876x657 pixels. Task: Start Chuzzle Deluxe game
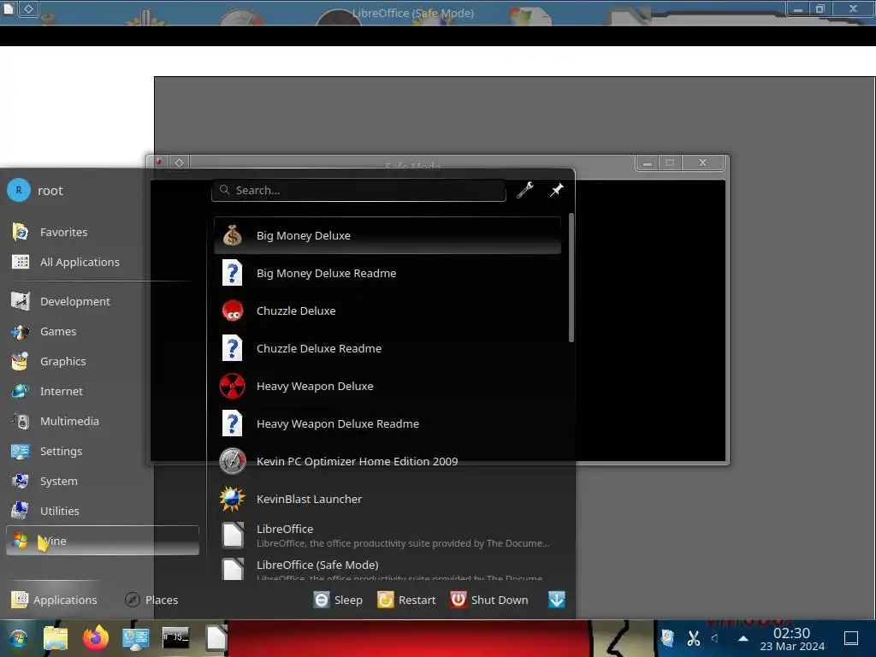pos(388,311)
